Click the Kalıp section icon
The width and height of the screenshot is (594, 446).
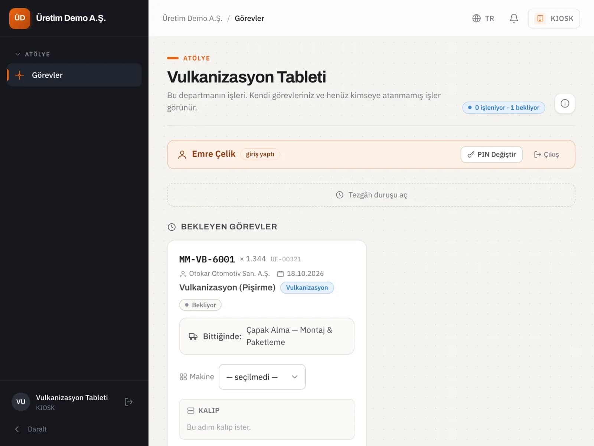pos(191,410)
